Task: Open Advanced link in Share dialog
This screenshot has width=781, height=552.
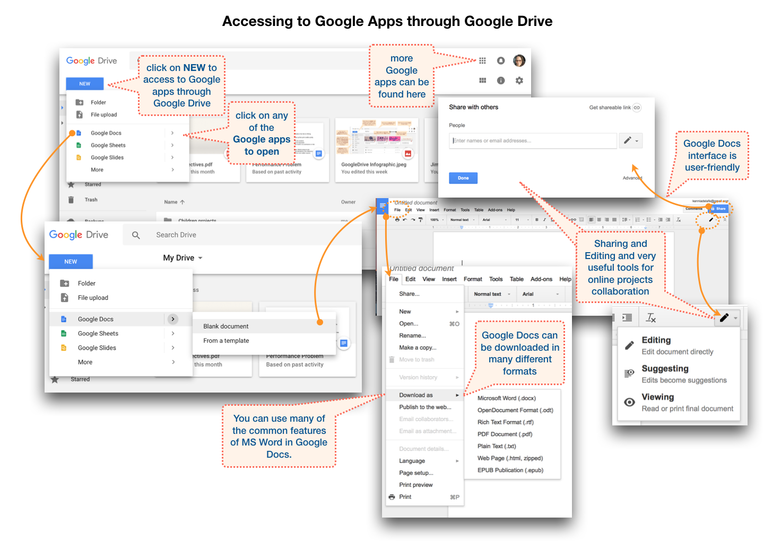Action: (632, 178)
